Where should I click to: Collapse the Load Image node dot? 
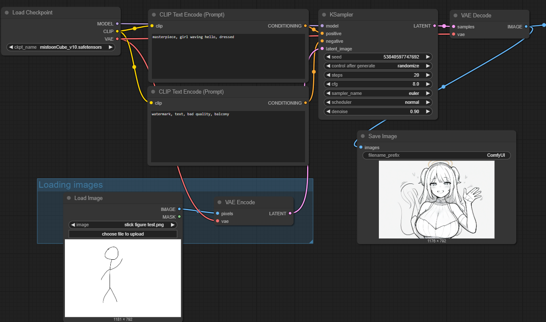coord(69,198)
